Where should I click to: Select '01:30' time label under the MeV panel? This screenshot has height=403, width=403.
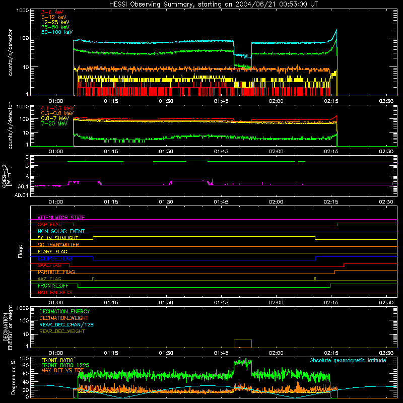(166, 152)
